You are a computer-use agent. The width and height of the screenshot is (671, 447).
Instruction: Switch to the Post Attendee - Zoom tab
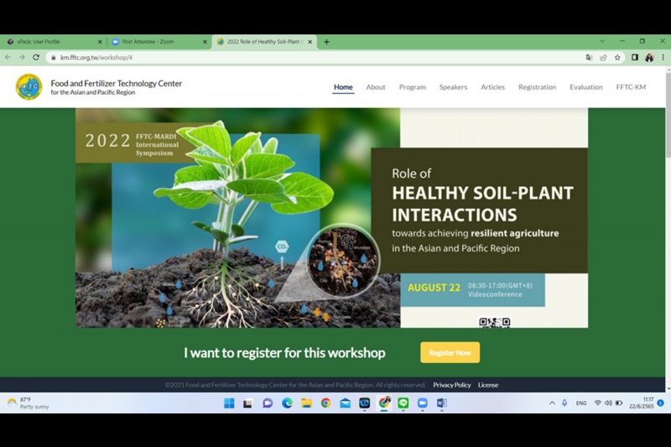click(155, 42)
